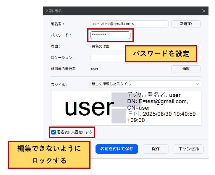Close the 文書に署名 dialog with X
This screenshot has height=175, width=215.
click(x=203, y=11)
